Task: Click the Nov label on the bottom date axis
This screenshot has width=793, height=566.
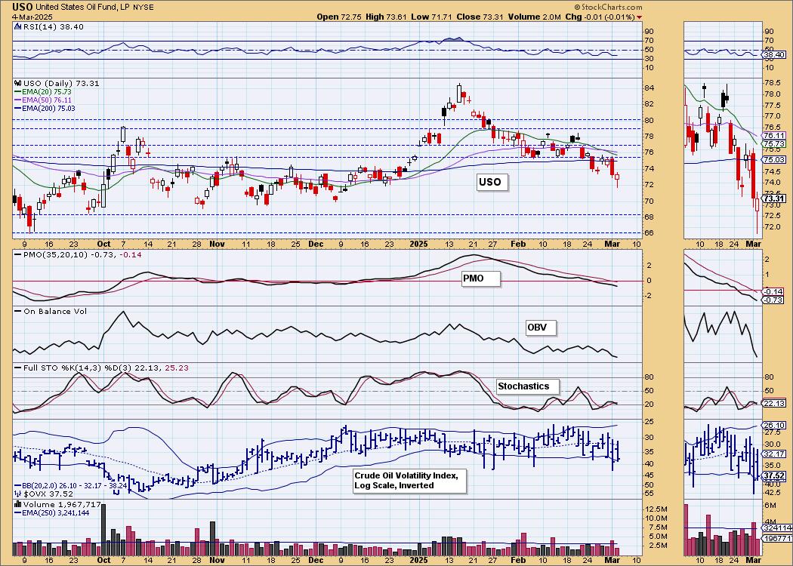Action: coord(217,561)
